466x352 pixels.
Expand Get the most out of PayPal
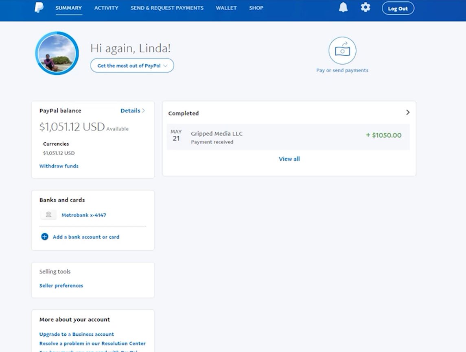[132, 65]
